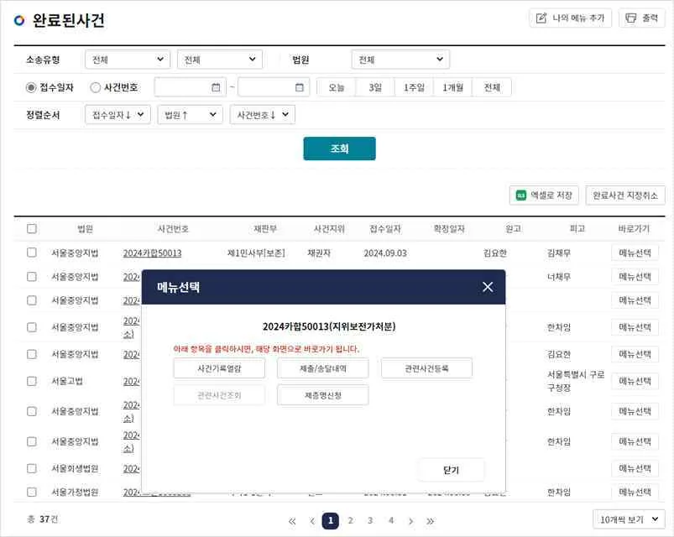Go to page 3
Screen dimensions: 674x537
(370, 521)
